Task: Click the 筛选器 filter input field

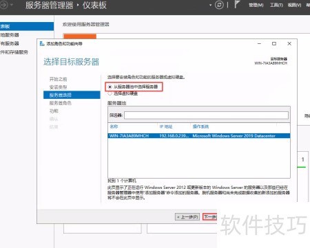Action: (206, 115)
